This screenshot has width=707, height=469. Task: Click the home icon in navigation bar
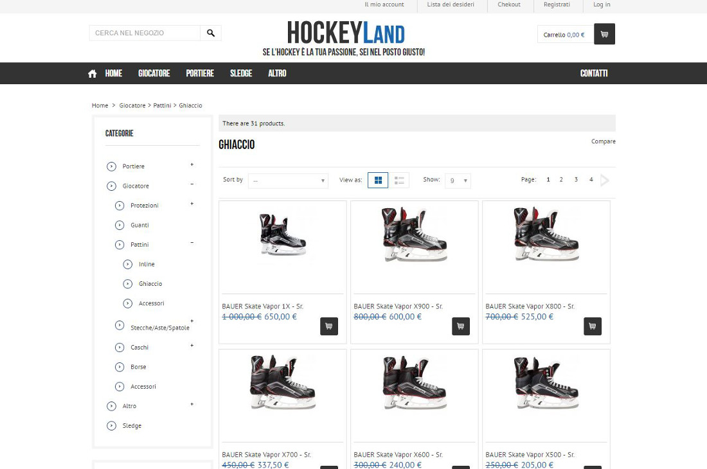coord(93,73)
